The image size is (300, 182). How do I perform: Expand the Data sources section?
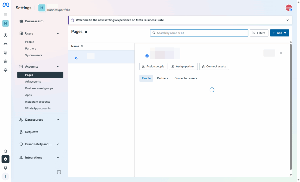58,120
